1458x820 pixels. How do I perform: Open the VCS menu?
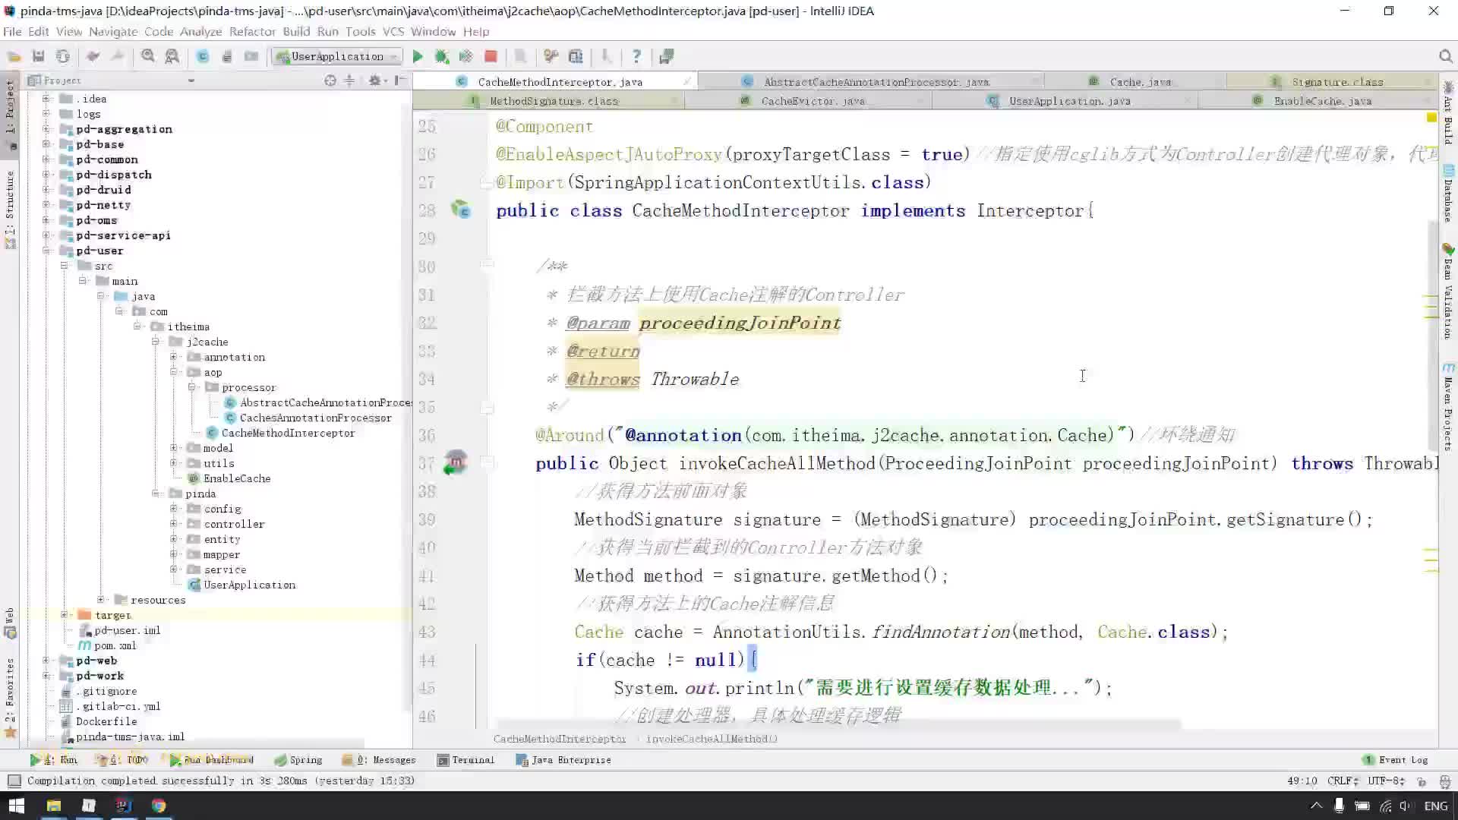393,31
